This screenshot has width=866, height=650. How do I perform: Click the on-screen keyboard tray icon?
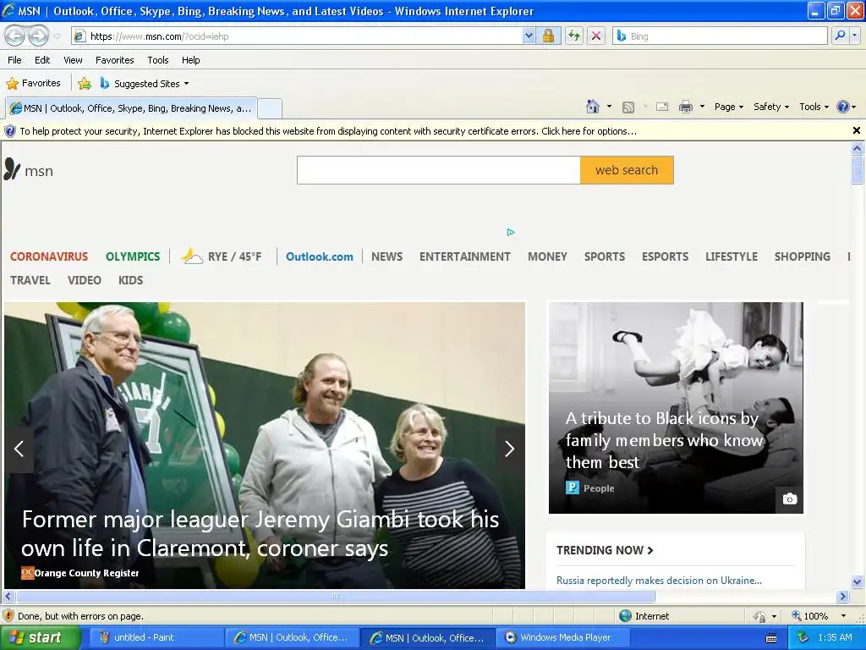[771, 638]
